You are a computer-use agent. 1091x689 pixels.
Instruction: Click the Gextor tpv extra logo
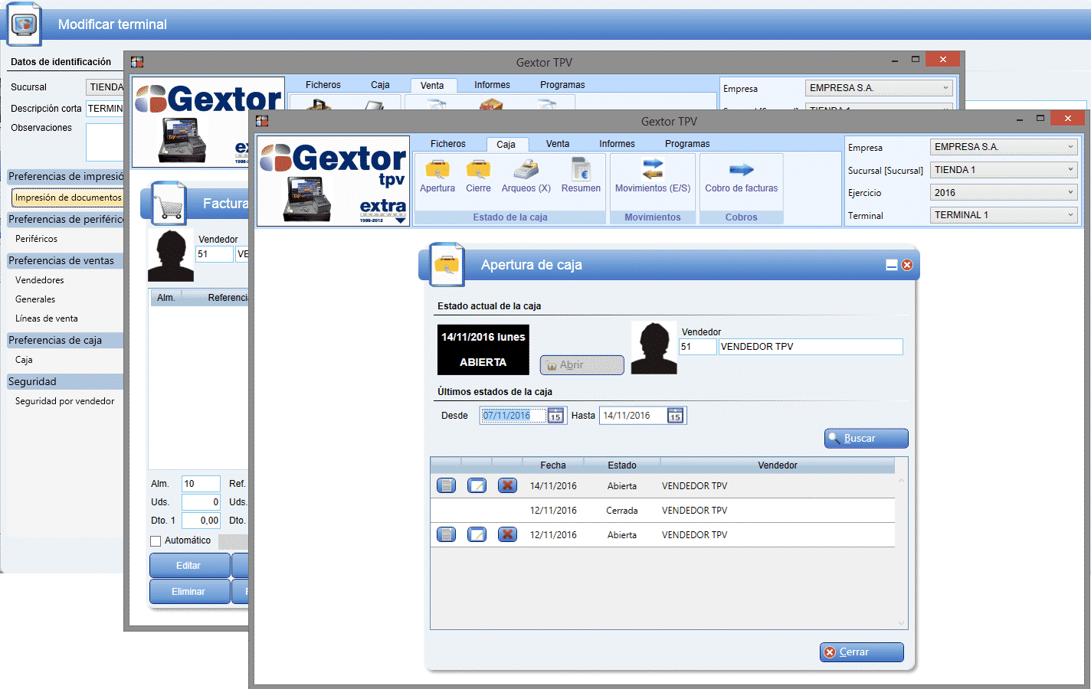click(x=333, y=181)
